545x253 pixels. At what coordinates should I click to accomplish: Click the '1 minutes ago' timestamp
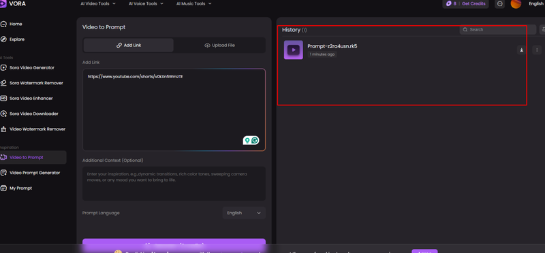click(322, 54)
